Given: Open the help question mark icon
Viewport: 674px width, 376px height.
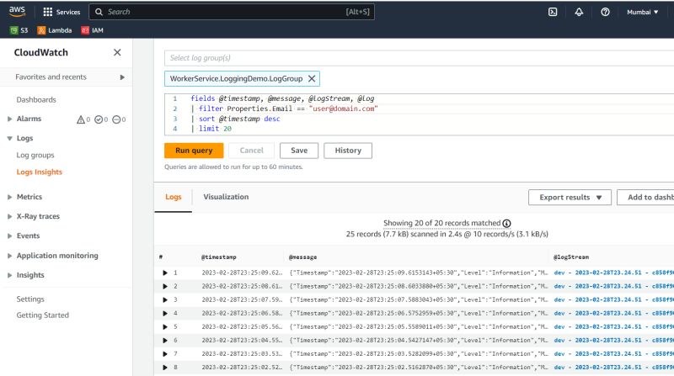Looking at the screenshot, I should pos(605,12).
